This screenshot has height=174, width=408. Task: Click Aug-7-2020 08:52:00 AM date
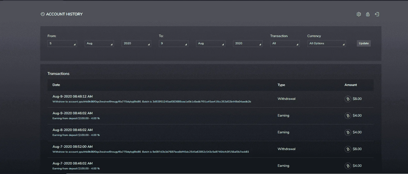(73, 147)
